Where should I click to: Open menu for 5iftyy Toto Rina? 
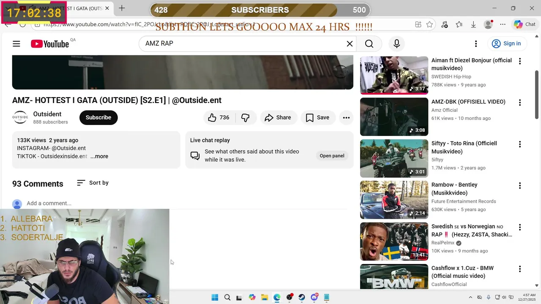point(520,144)
